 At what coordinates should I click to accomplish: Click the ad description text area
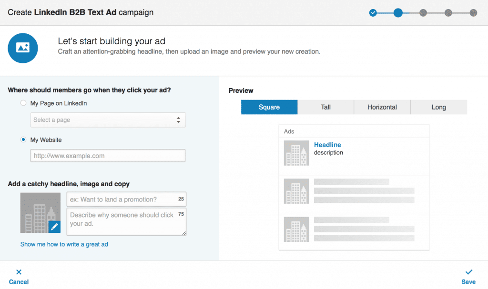(x=126, y=221)
